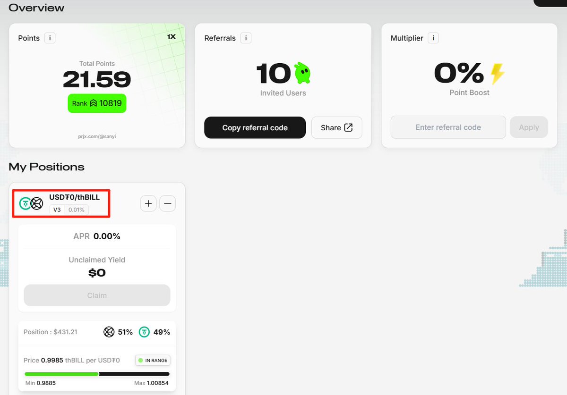The image size is (567, 395).
Task: Click the Points info icon
Action: click(50, 38)
